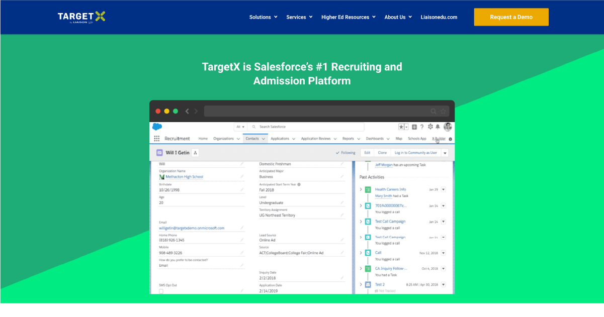The image size is (604, 317).
Task: Edit the Email field pencil
Action: pos(242,228)
